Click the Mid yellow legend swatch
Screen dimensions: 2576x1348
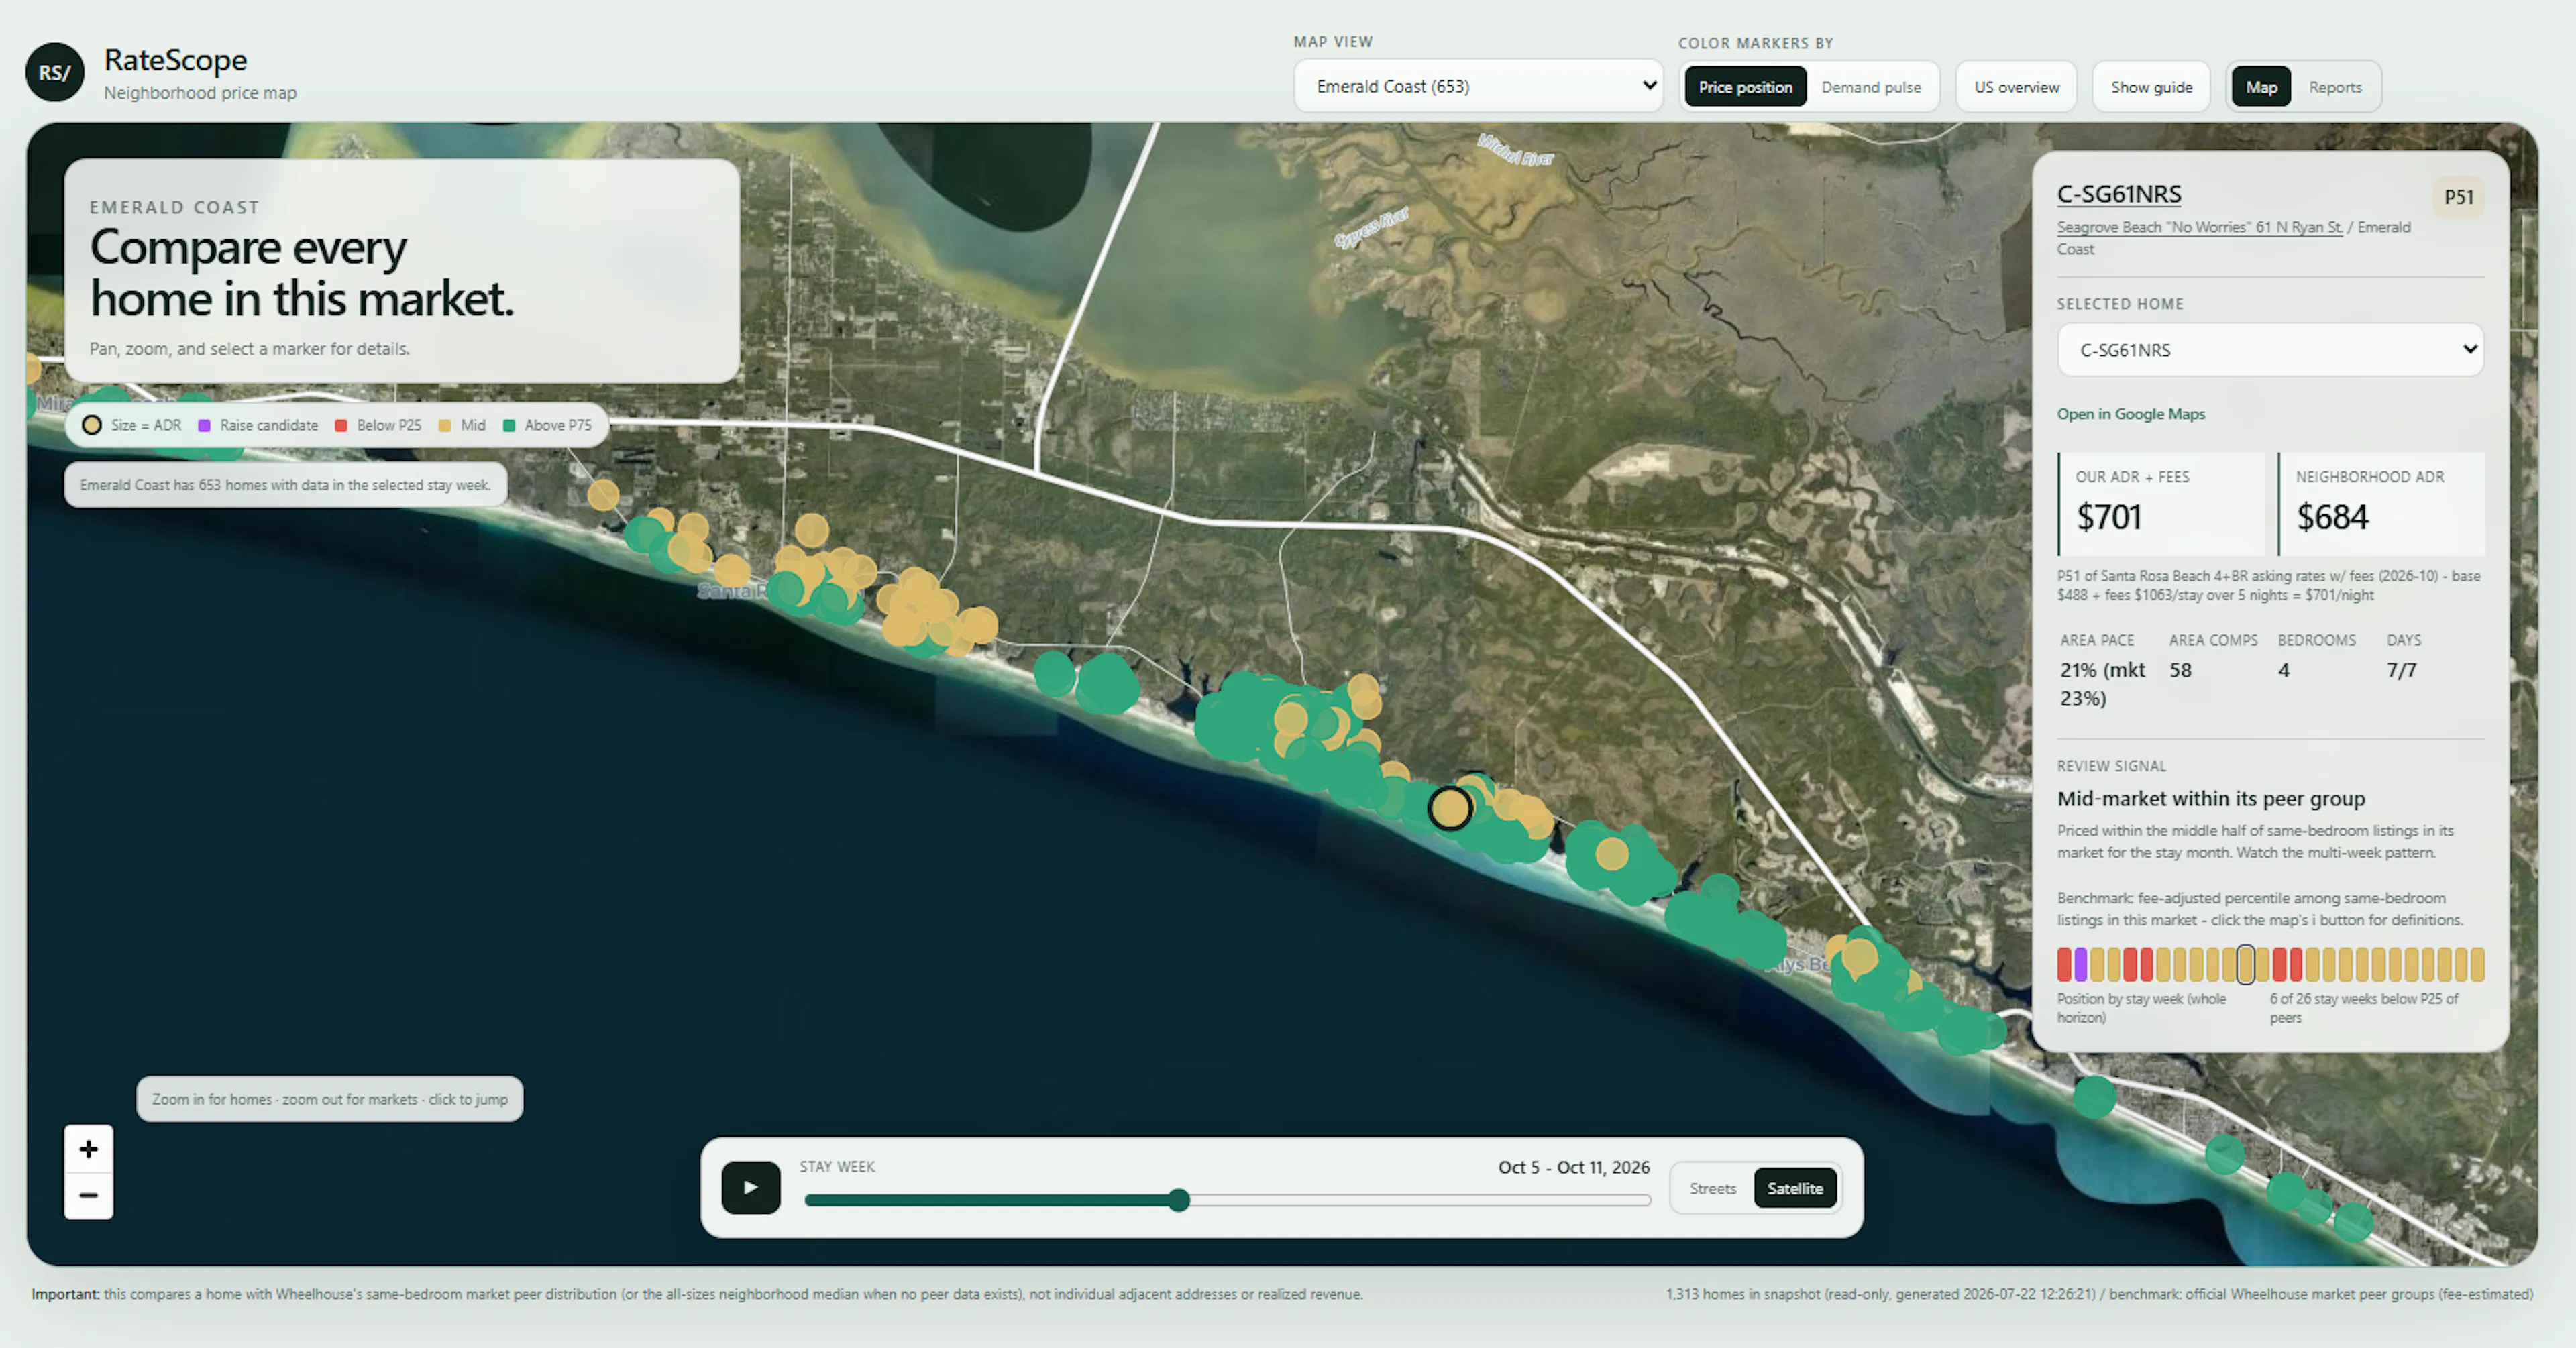click(x=445, y=425)
